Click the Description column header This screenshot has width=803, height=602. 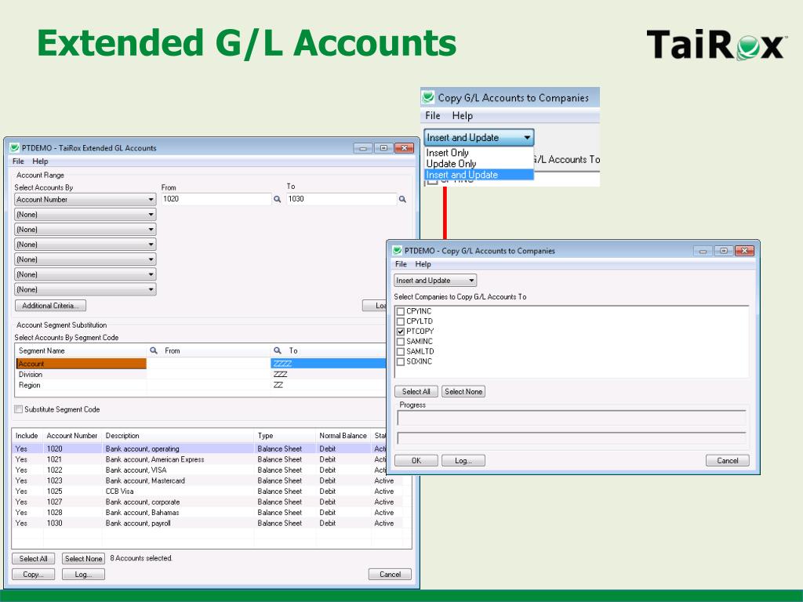[x=178, y=436]
